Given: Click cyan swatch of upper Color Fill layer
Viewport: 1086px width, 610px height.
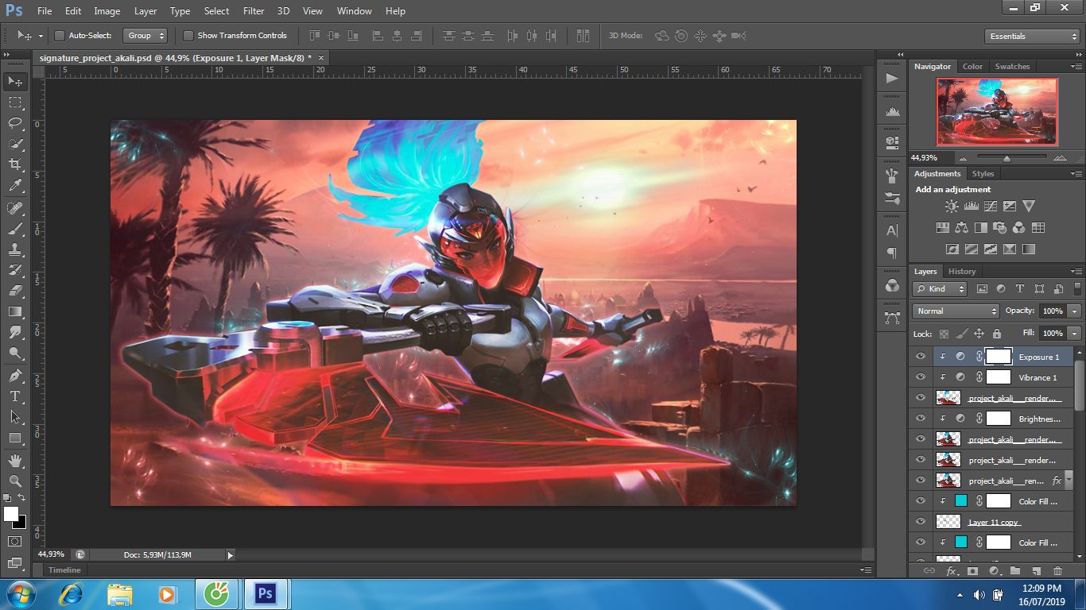Looking at the screenshot, I should [961, 501].
